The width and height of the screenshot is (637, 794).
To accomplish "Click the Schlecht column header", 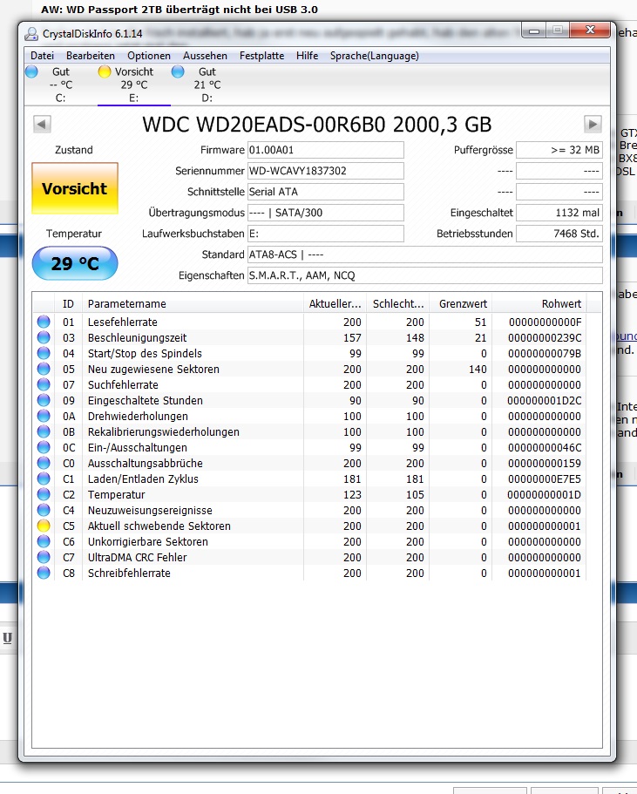I will 398,304.
